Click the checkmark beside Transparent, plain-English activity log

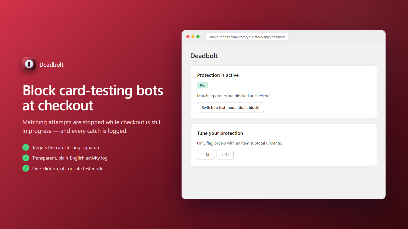coord(26,158)
